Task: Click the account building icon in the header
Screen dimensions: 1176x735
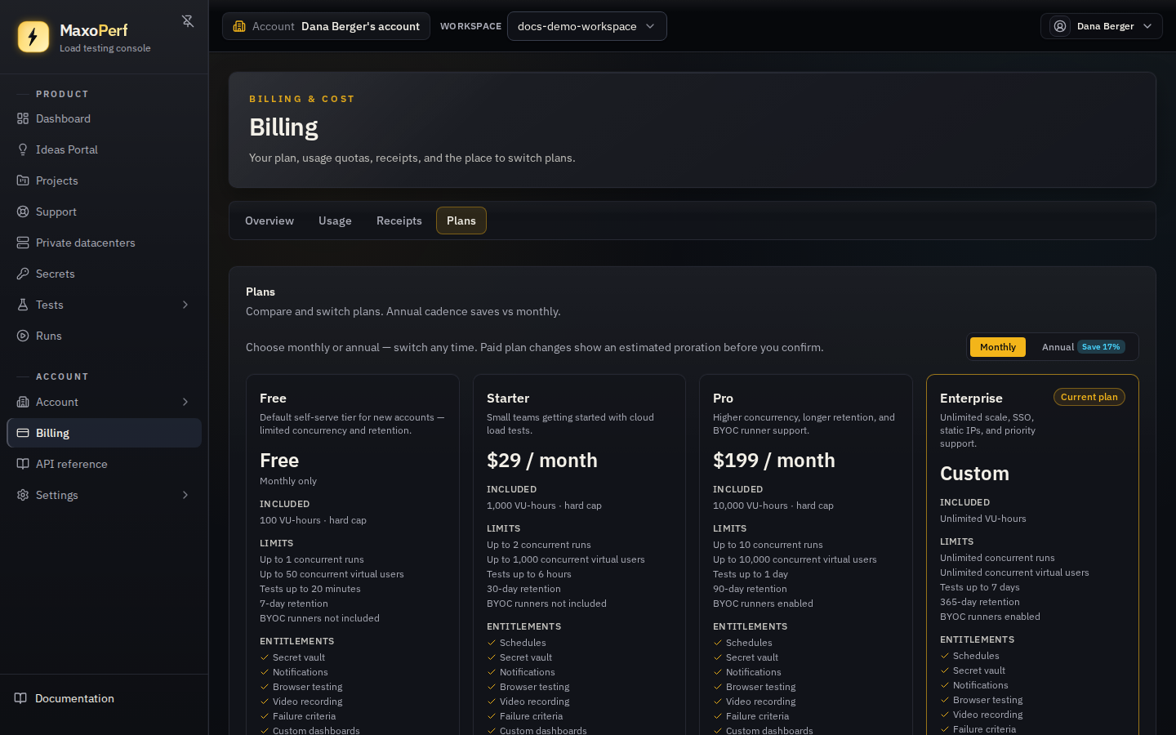Action: pos(239,26)
